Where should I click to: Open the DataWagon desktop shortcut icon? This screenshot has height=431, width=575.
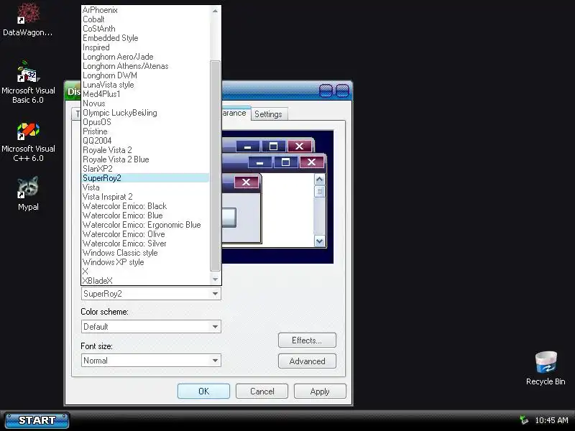click(x=28, y=19)
